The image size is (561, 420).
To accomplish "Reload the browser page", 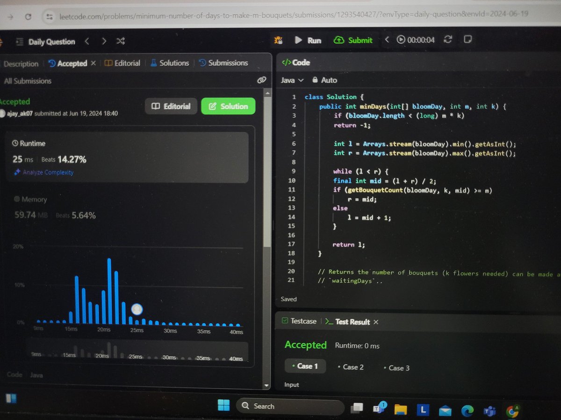I will pyautogui.click(x=29, y=16).
